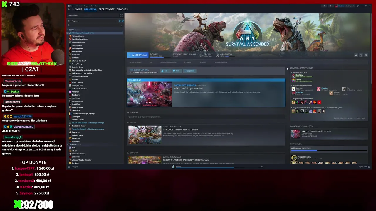Open friend Flothar's avatar
Screen dimensions: 376x211
(331, 93)
